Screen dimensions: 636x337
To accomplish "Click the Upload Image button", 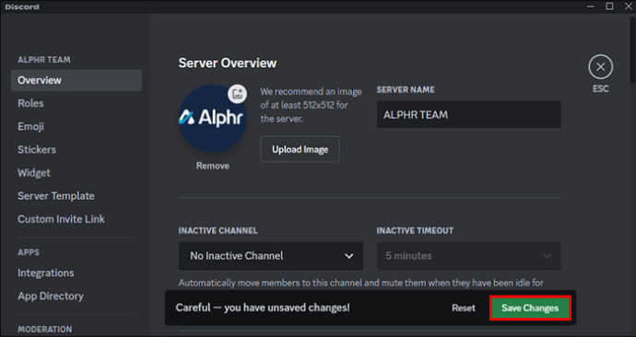I will [x=300, y=149].
